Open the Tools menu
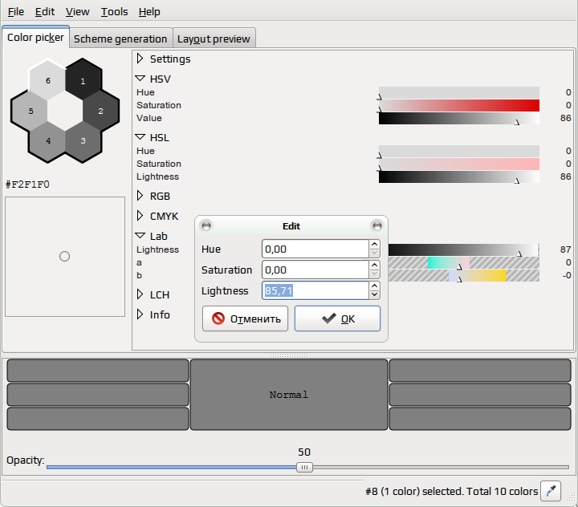The width and height of the screenshot is (578, 507). pos(114,12)
